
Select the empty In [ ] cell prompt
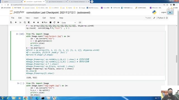click(21, 83)
